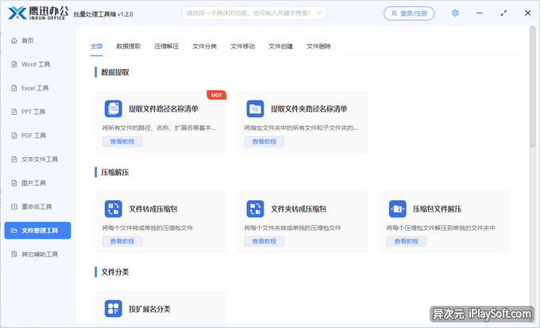Select the PDF 工具 sidebar icon
The image size is (540, 328).
click(x=14, y=135)
